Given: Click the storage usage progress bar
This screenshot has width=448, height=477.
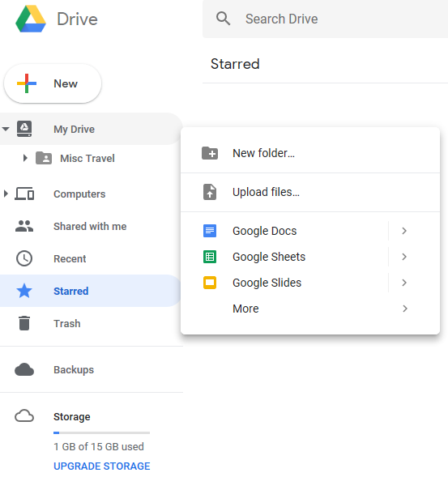Looking at the screenshot, I should tap(101, 432).
